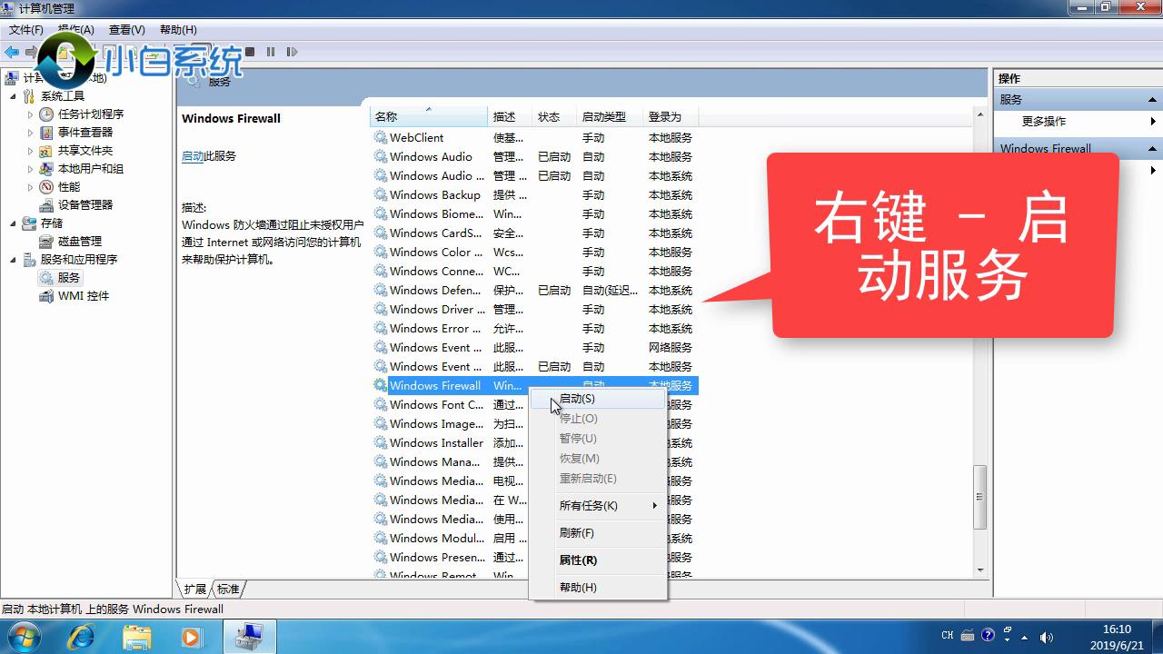The image size is (1163, 654).
Task: Click the Pause Service toolbar icon
Action: (271, 52)
